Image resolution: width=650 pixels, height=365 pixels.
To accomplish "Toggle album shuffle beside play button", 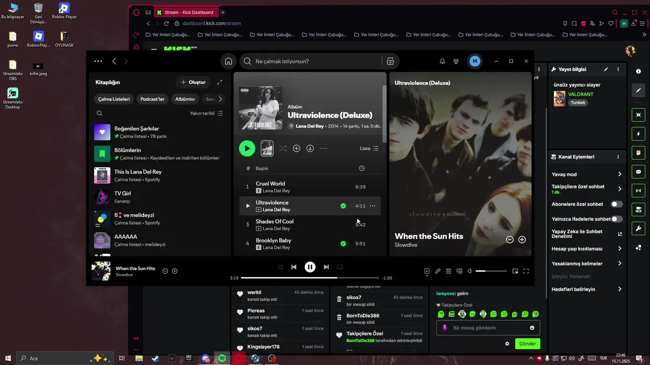I will pos(283,149).
